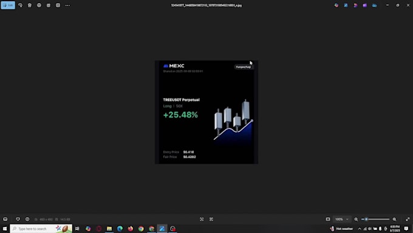Zoom in with the plus magnifier

coord(394,219)
